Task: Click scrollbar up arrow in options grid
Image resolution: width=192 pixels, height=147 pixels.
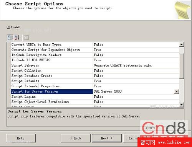Action: 182,44
